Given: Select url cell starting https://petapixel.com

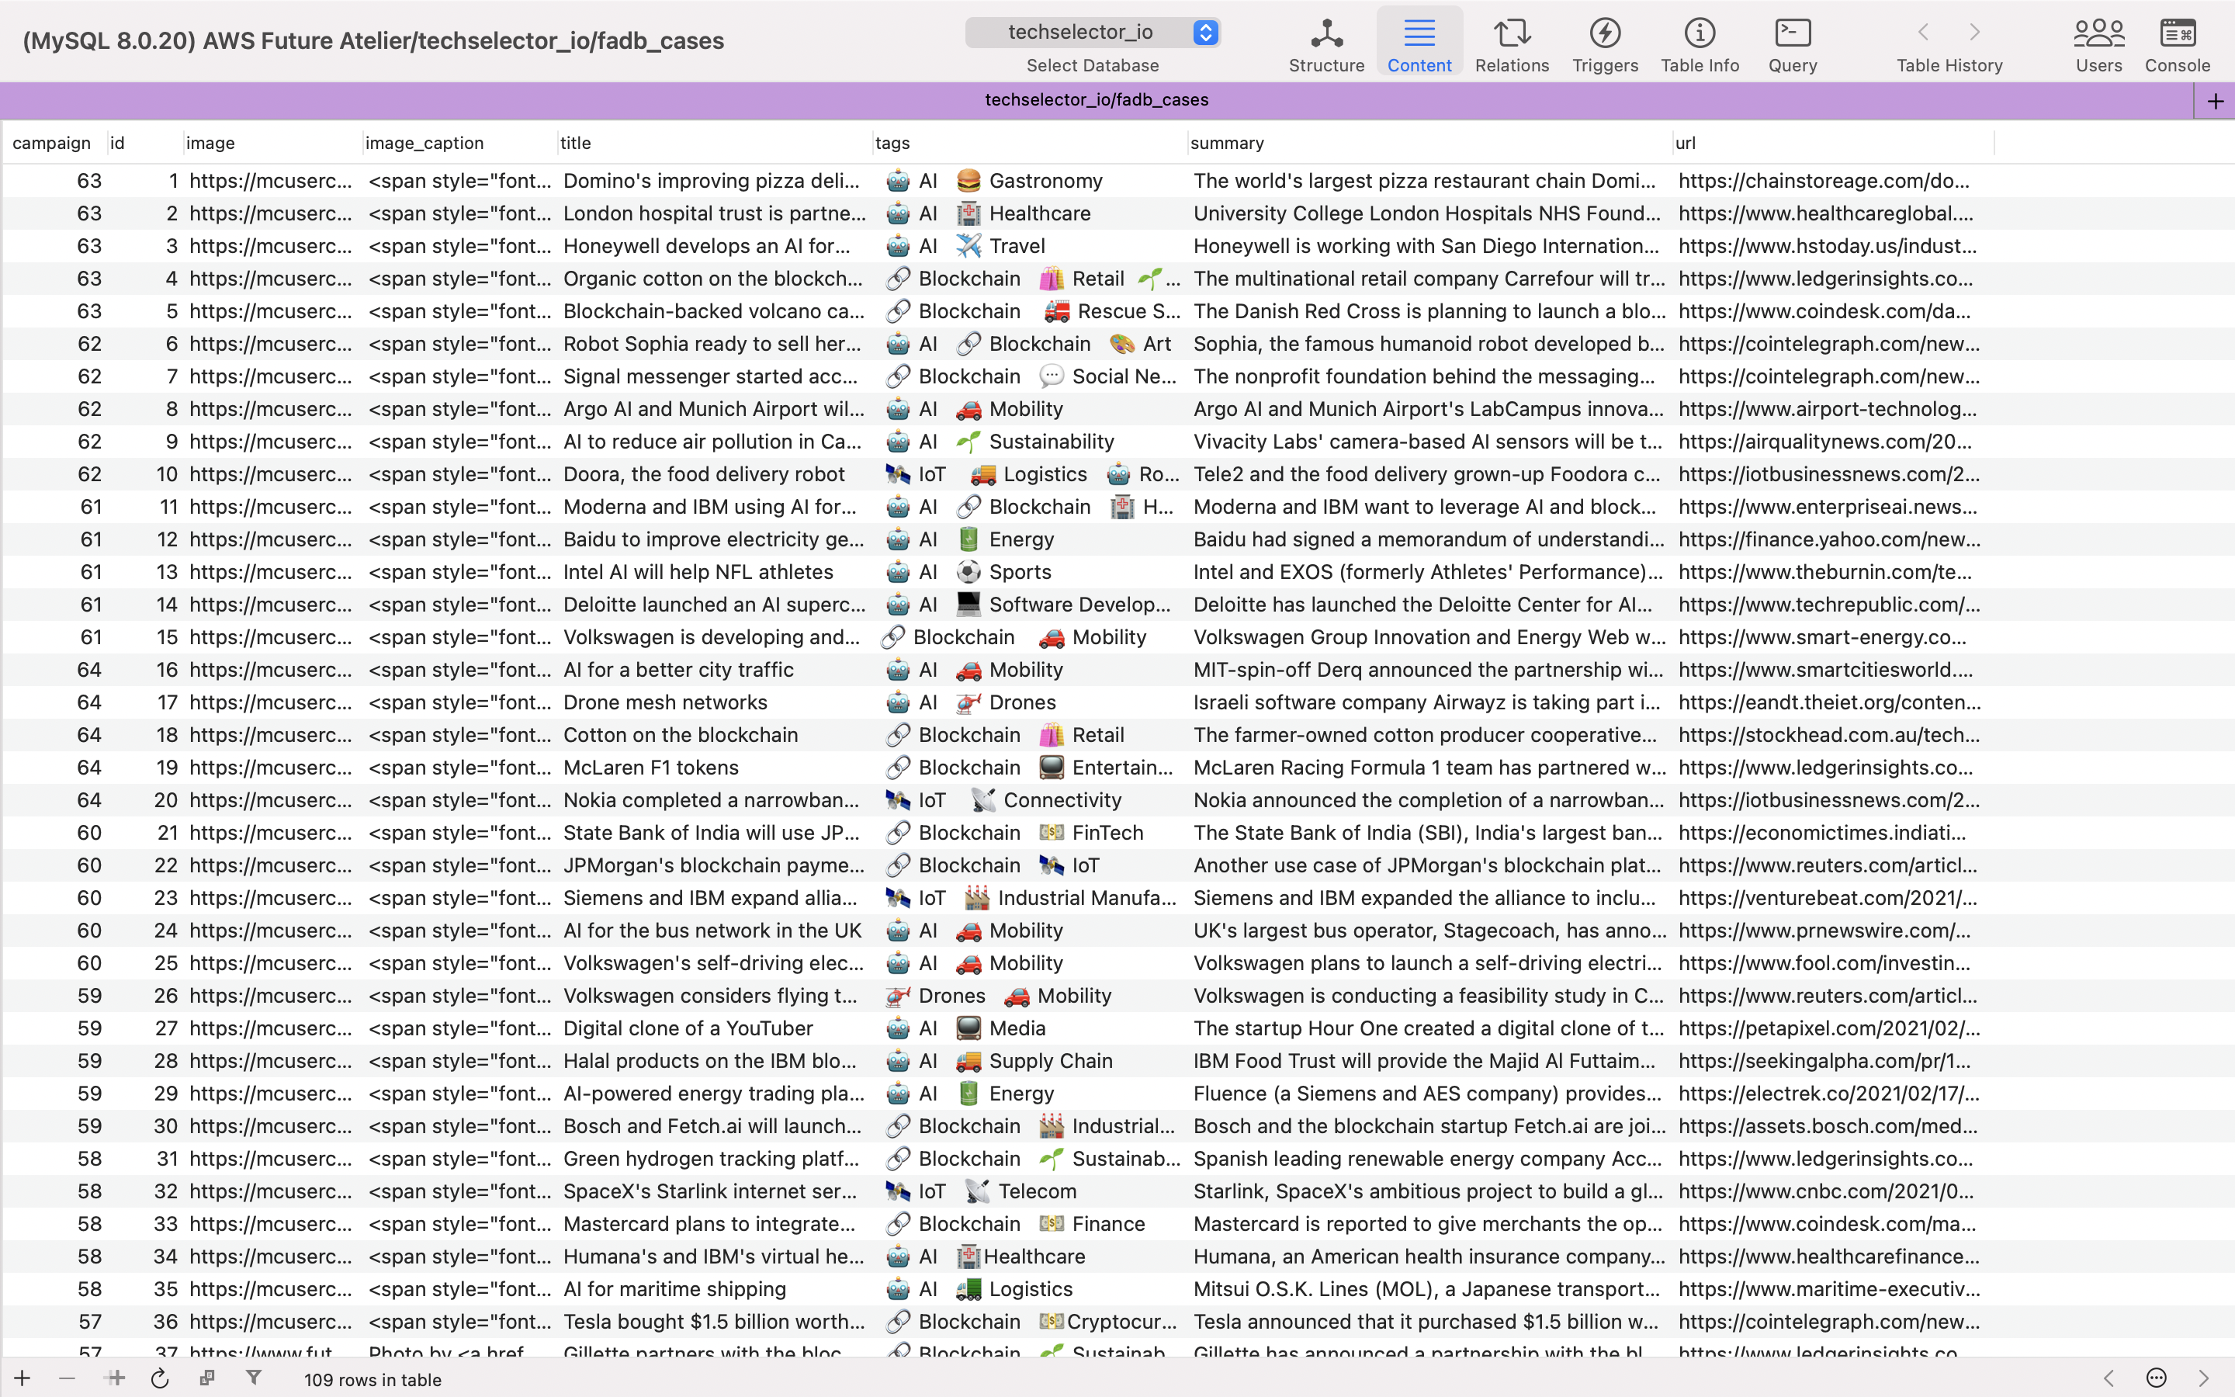Looking at the screenshot, I should point(1833,1029).
